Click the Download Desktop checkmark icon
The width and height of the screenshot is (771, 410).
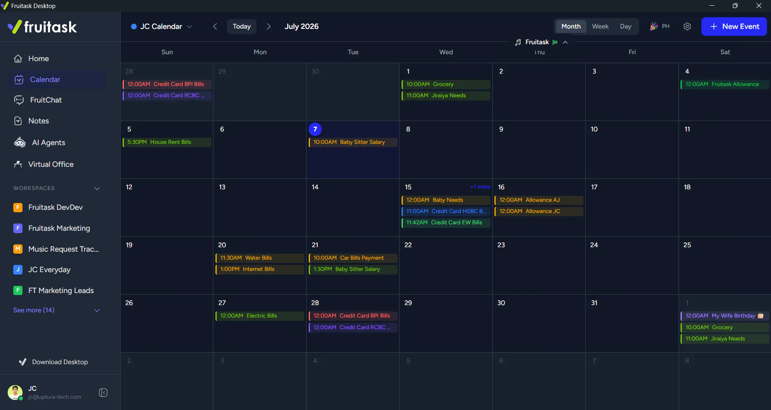tap(23, 362)
